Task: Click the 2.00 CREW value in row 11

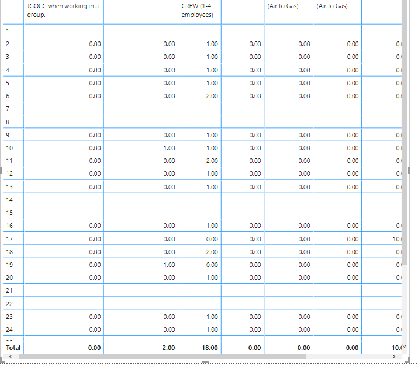Action: pyautogui.click(x=212, y=161)
